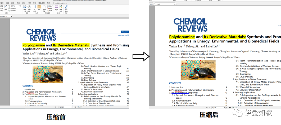Click the pubs.acs.org/CR link in left document
281x125 pixels.
click(x=123, y=35)
